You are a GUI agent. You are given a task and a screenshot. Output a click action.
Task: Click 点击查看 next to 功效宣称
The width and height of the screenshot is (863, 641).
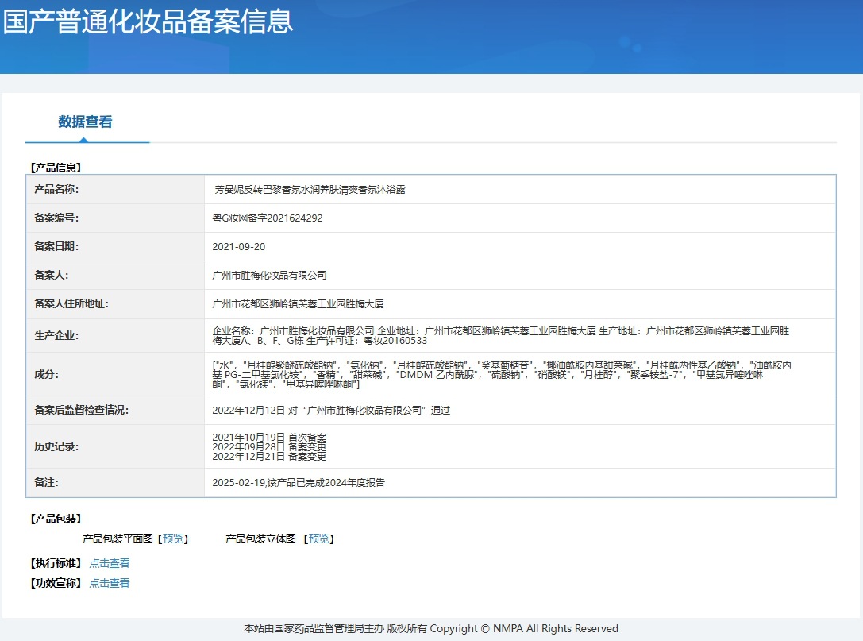coord(110,583)
